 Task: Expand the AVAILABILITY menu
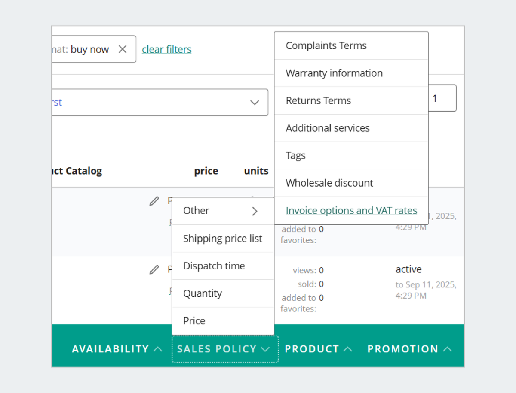pyautogui.click(x=117, y=349)
